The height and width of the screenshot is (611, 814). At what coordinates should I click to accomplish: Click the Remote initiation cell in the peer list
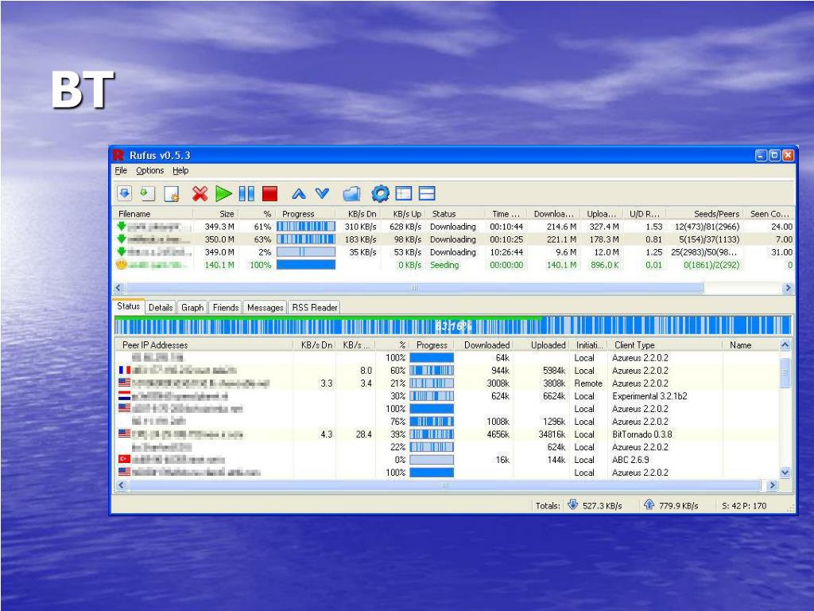(588, 383)
